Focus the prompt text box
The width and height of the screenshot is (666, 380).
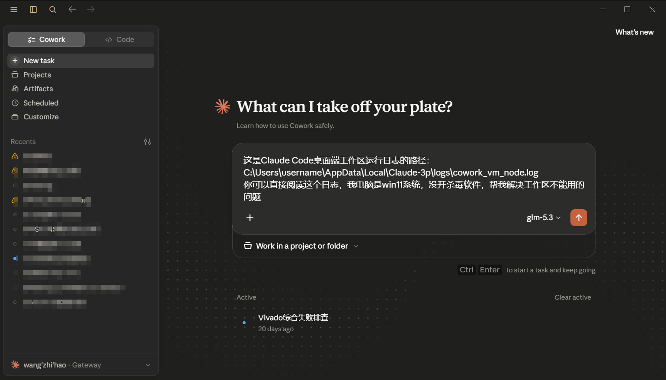pos(414,179)
